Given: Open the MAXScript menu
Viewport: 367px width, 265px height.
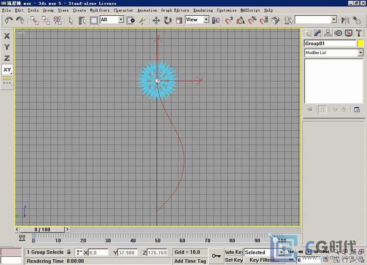Looking at the screenshot, I should coord(250,10).
